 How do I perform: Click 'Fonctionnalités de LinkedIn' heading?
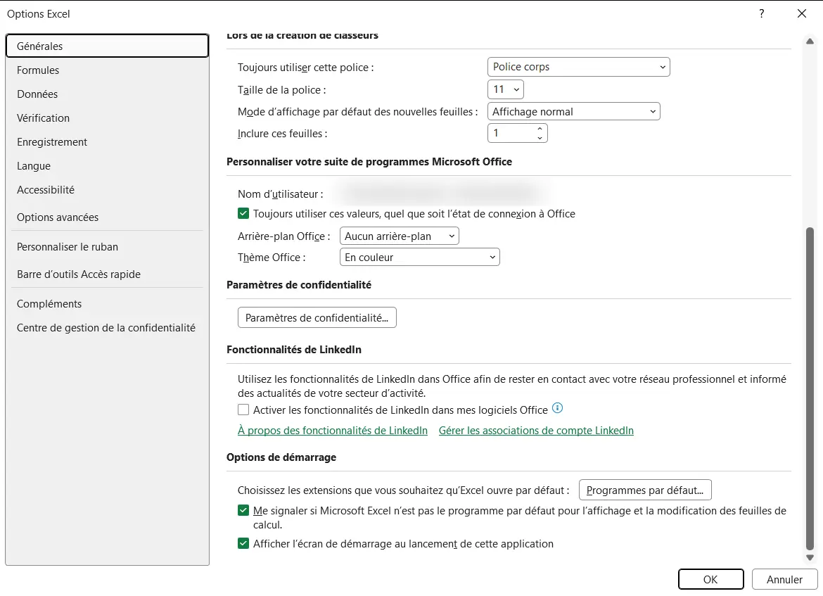click(x=294, y=350)
